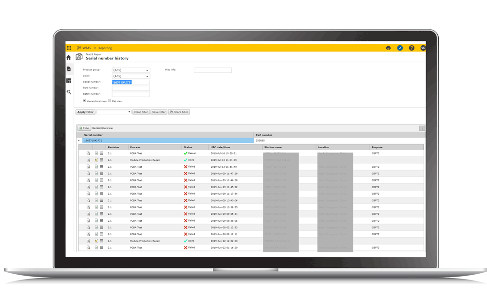Open the help question mark icon
The height and width of the screenshot is (298, 487).
[412, 48]
